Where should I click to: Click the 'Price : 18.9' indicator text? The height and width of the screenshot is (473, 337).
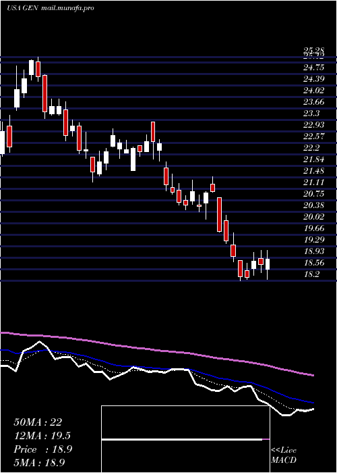[x=42, y=449]
